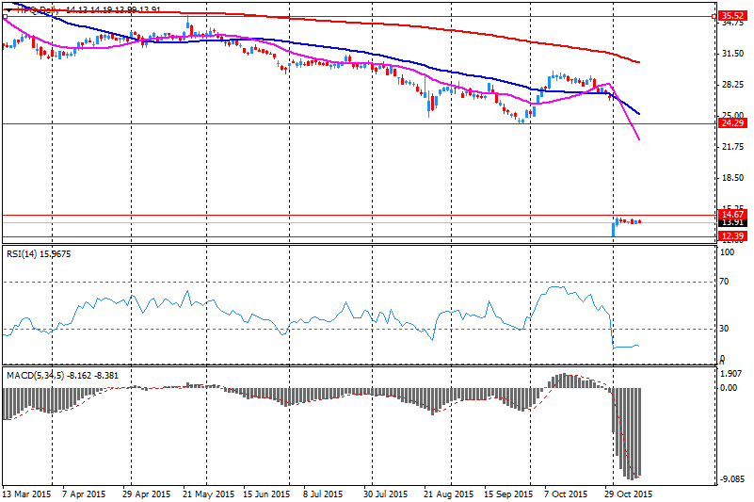
Task: Click the black triangle beside HPQ,Daily title
Action: point(9,10)
